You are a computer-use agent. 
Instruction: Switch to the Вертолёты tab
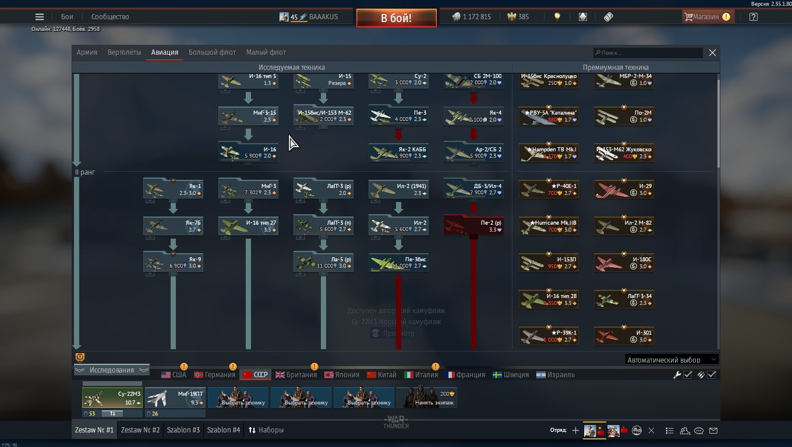124,52
